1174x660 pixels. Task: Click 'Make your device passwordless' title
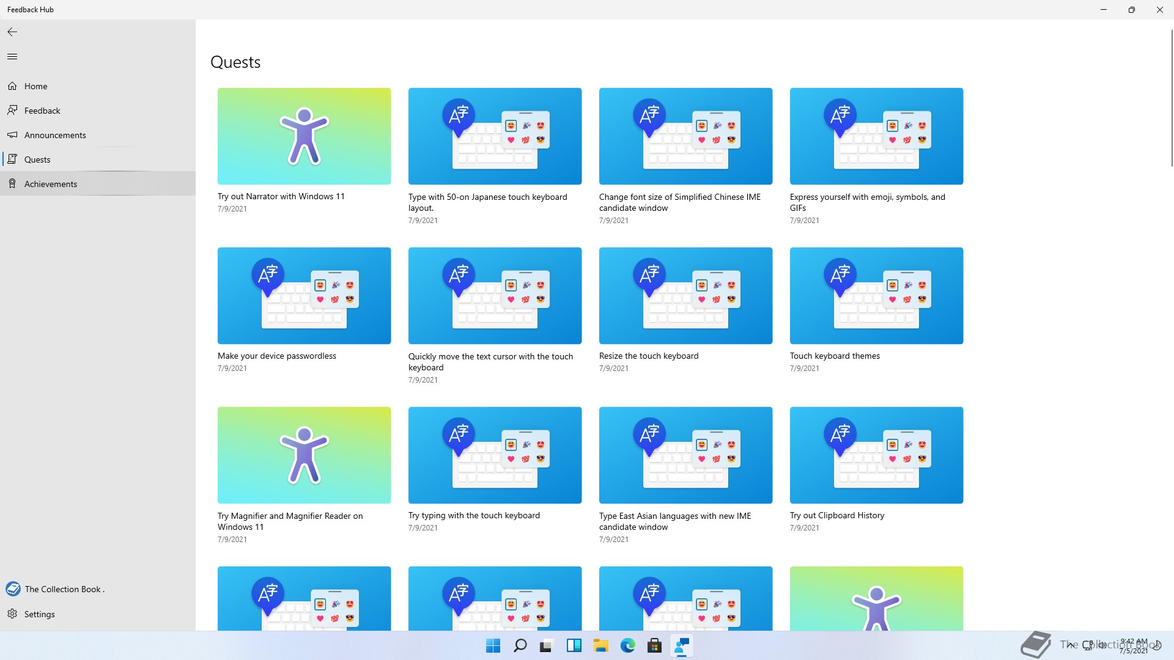(x=277, y=356)
